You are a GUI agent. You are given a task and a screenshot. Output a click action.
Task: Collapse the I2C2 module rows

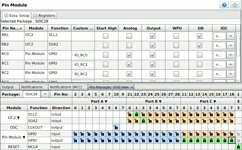click(x=18, y=118)
